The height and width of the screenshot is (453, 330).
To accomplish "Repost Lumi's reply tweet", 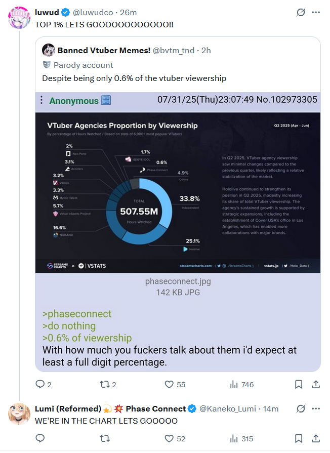I will pos(105,438).
